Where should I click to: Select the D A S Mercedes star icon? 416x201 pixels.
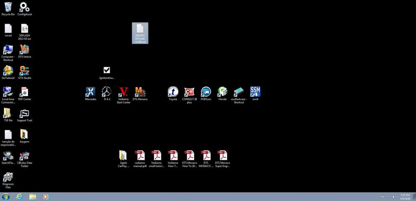(106, 92)
